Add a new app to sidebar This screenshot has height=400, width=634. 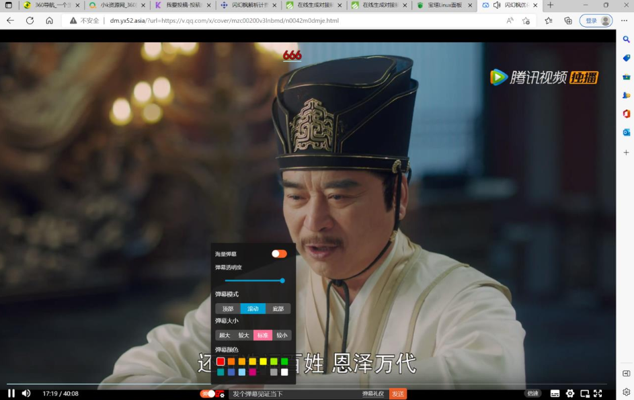pyautogui.click(x=627, y=153)
